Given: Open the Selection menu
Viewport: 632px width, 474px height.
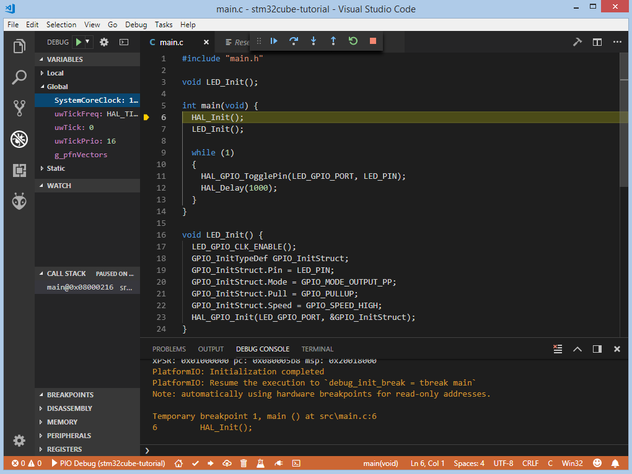Looking at the screenshot, I should point(61,25).
